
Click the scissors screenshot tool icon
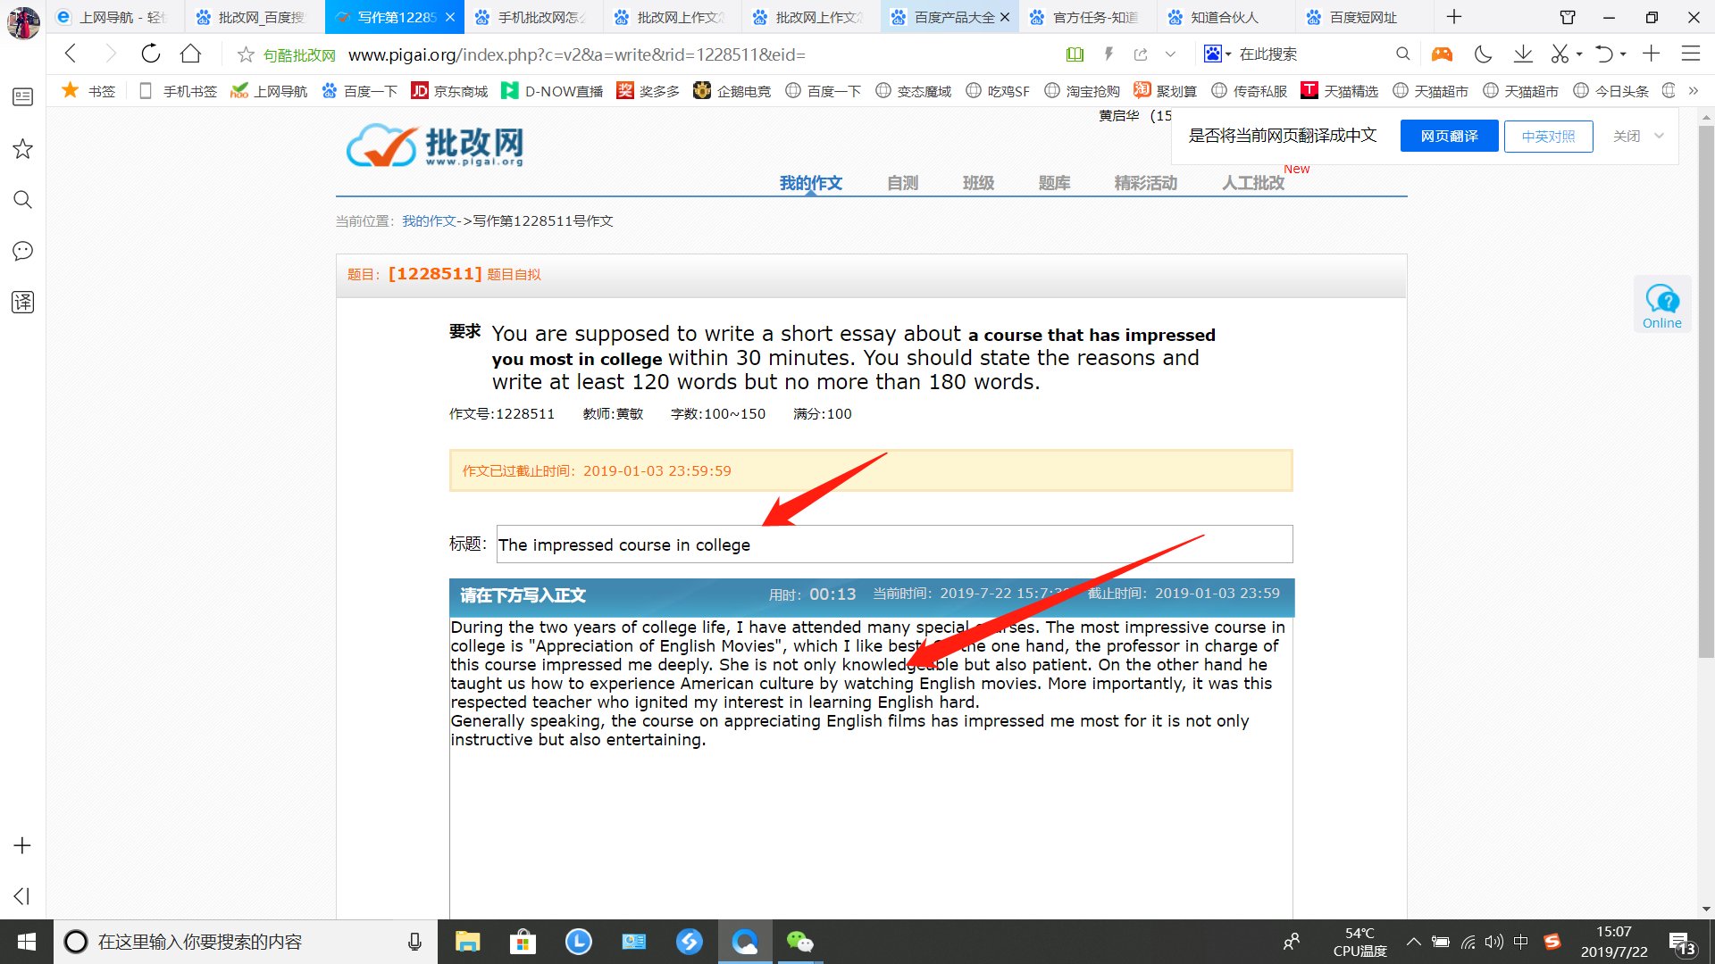click(x=1560, y=54)
